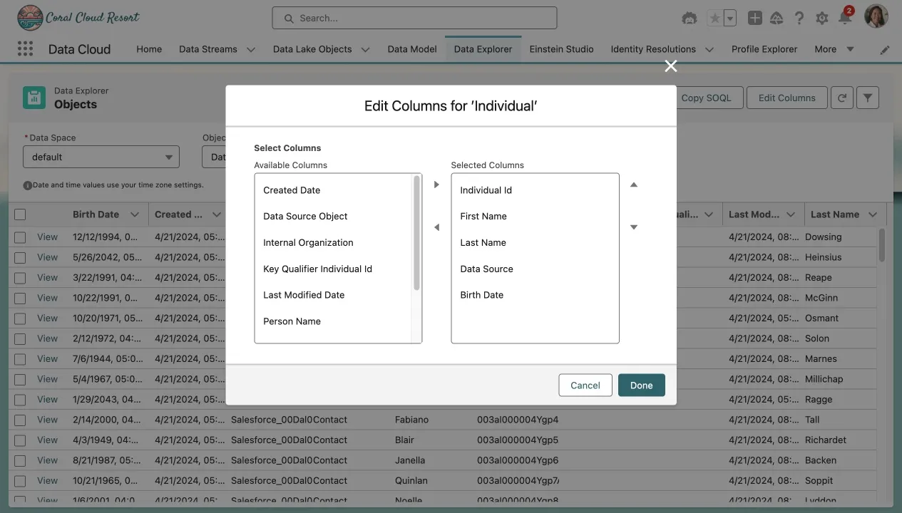Open the Data Space default dropdown
This screenshot has width=902, height=513.
tap(101, 157)
